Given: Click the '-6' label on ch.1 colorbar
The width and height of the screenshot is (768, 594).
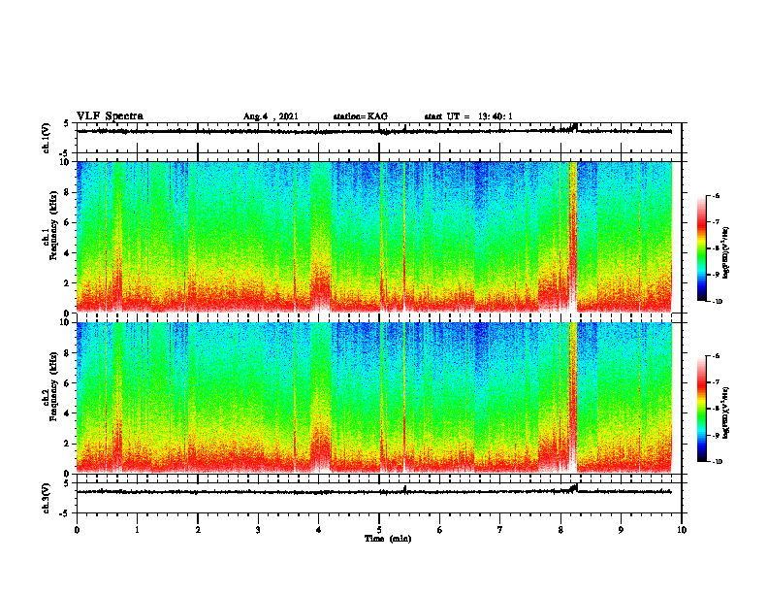Looking at the screenshot, I should [x=716, y=196].
